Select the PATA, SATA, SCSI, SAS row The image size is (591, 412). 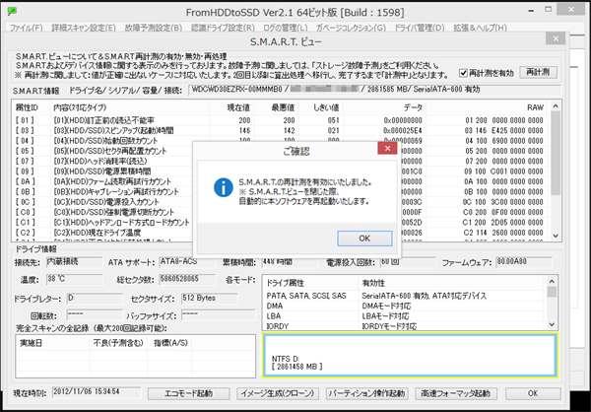point(405,296)
